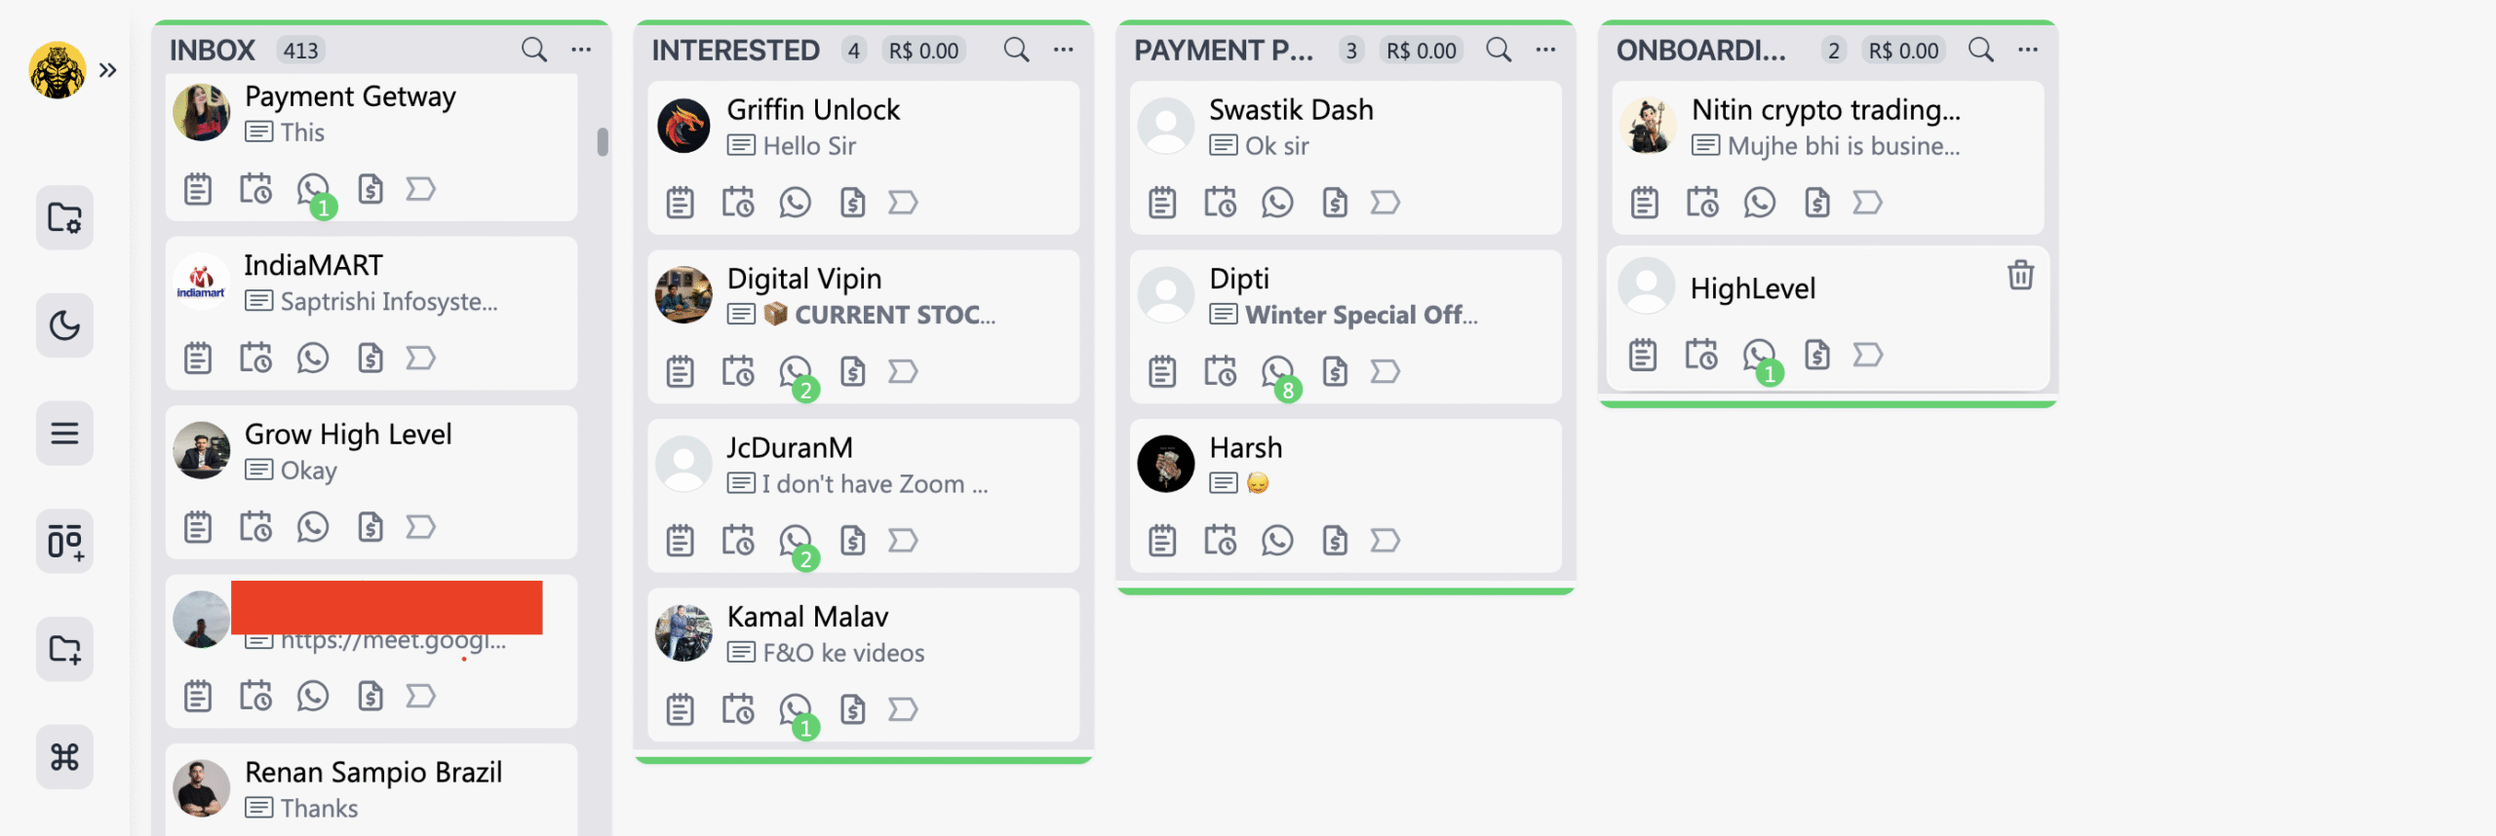The image size is (2496, 836).
Task: Open the INTERESTED column options menu
Action: (x=1062, y=49)
